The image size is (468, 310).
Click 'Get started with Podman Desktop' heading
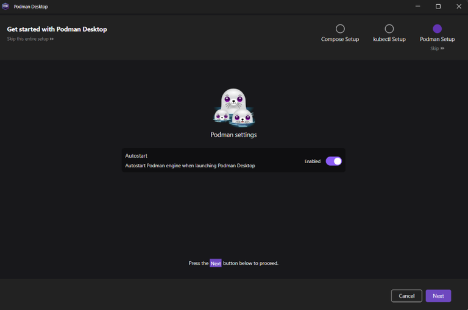pyautogui.click(x=57, y=29)
